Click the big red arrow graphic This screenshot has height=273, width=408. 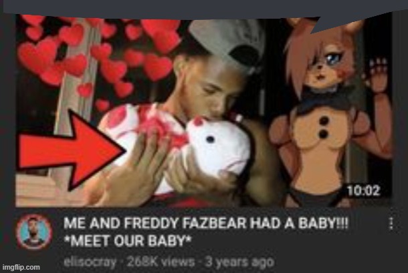click(x=70, y=150)
